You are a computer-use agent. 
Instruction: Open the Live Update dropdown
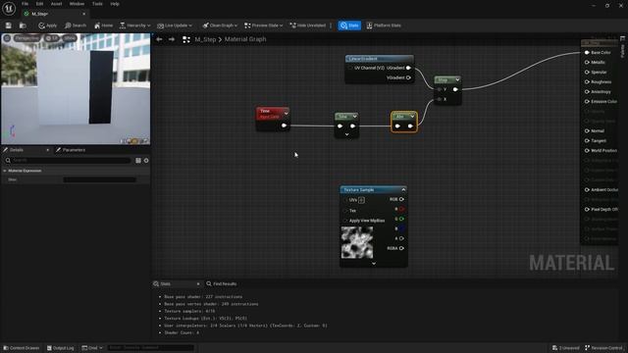pyautogui.click(x=175, y=25)
